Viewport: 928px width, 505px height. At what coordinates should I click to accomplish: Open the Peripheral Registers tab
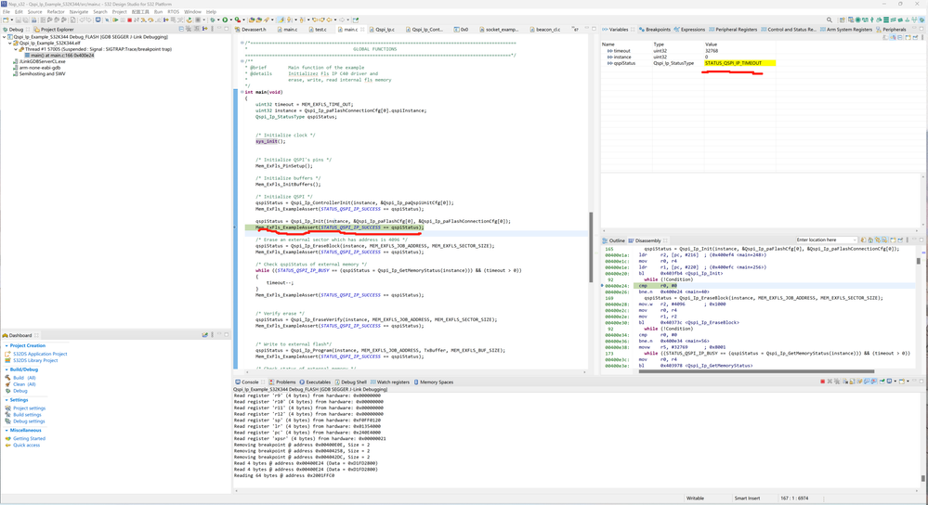pos(736,30)
